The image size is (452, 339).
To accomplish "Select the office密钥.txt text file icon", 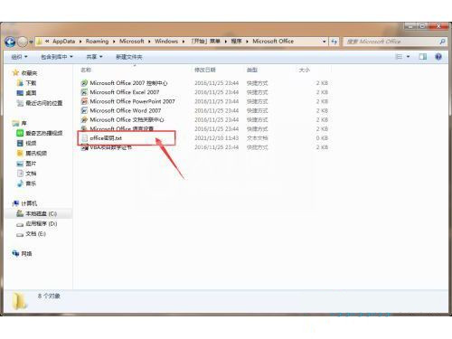I will point(84,138).
